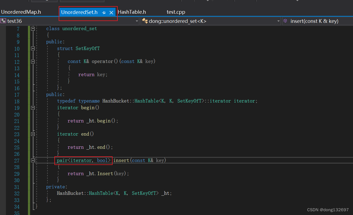Collapse struct SetKeyOfT at line 10
Screen dimensions: 353x215
pyautogui.click(x=33, y=48)
